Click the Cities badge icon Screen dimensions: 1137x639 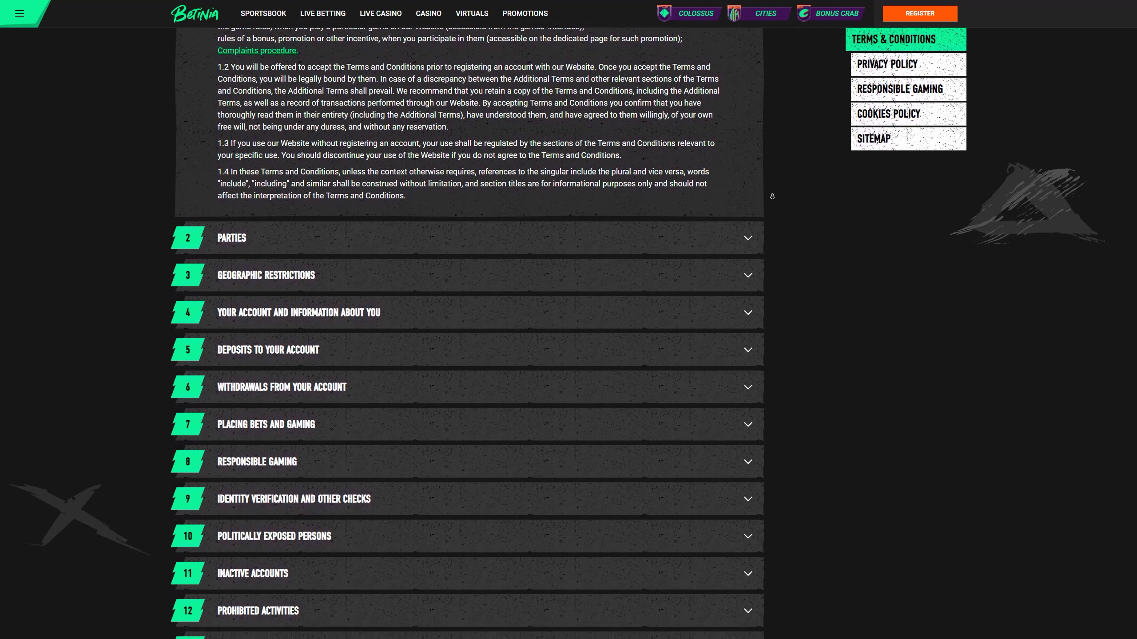(x=735, y=13)
